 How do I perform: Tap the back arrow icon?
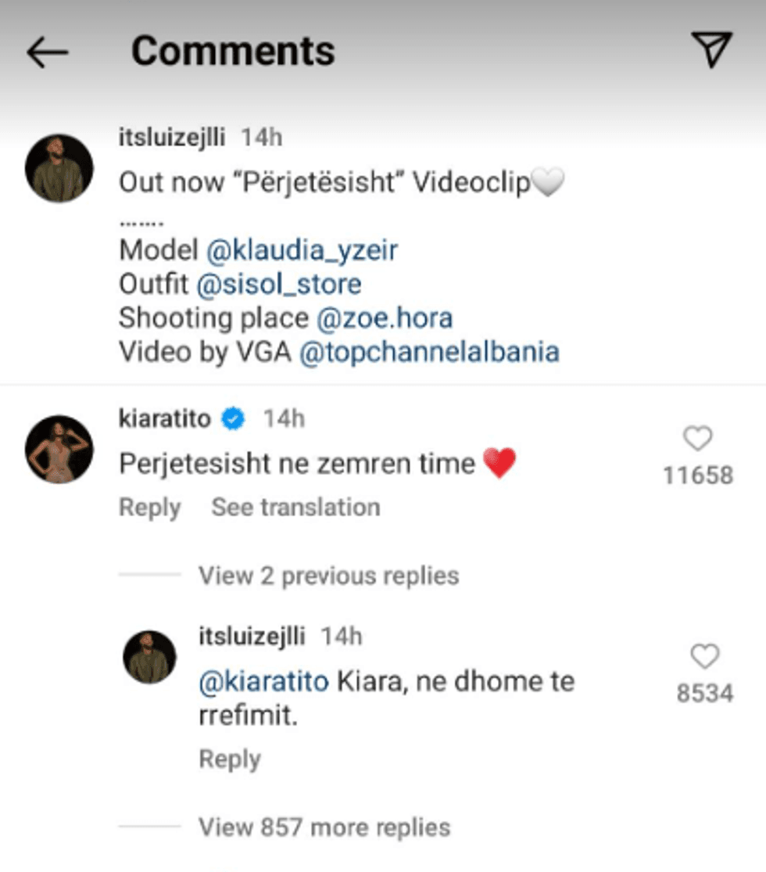(x=48, y=52)
